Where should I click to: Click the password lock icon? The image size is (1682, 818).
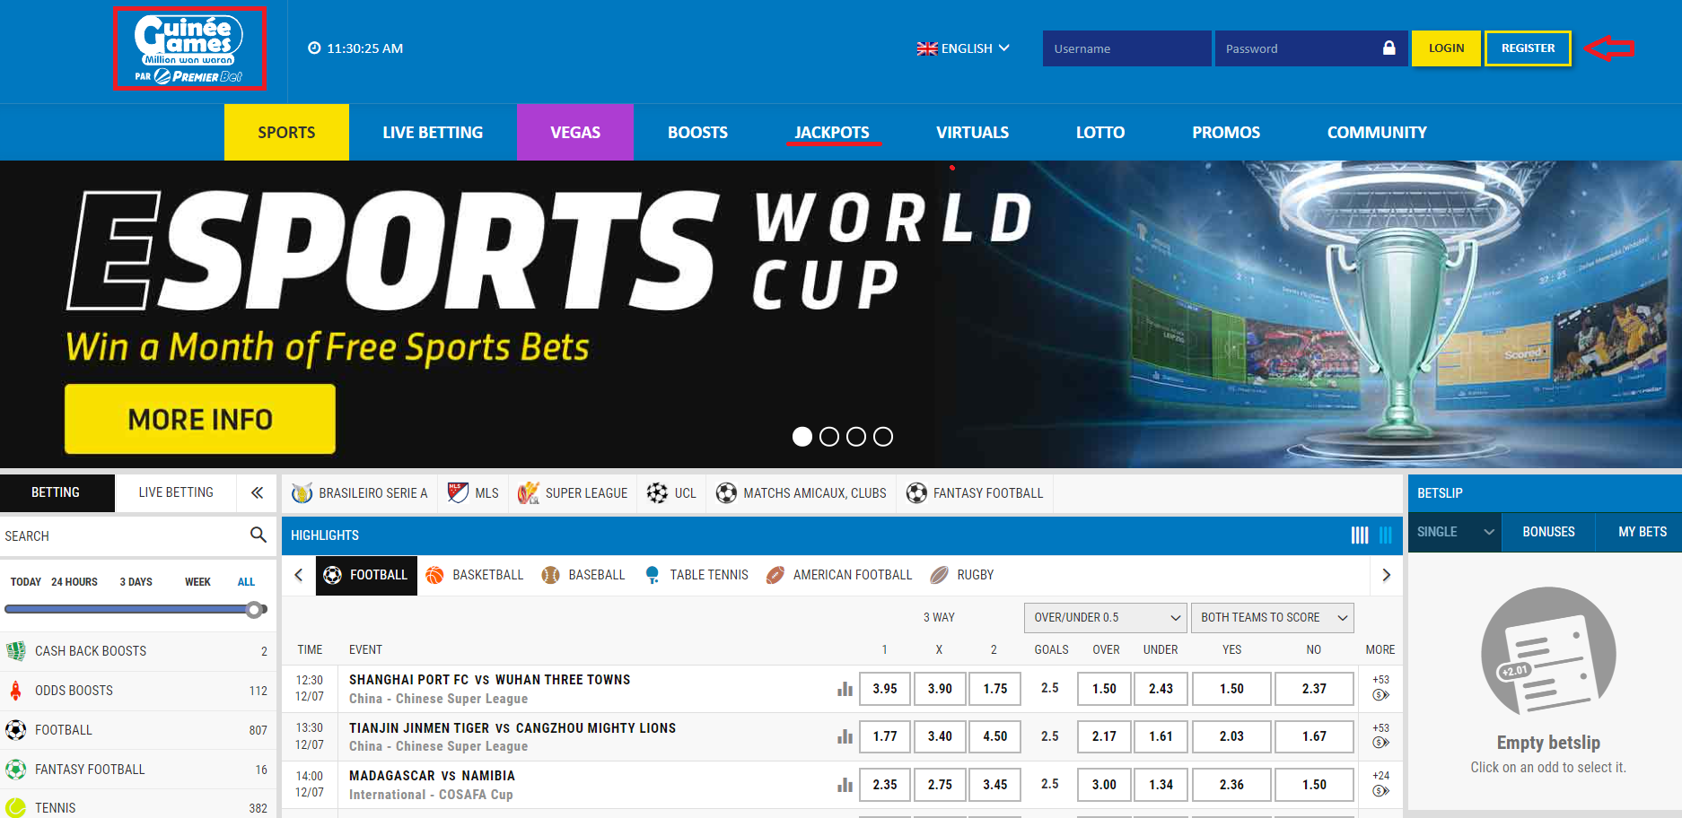click(x=1389, y=48)
